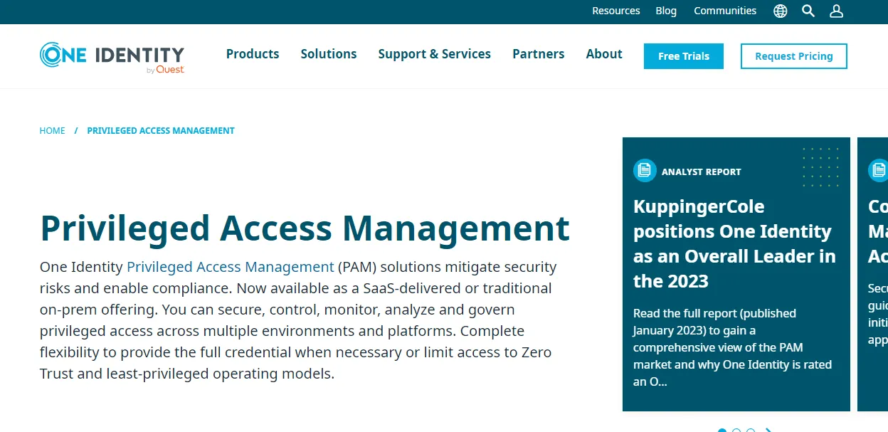
Task: Open the Communities link
Action: (725, 11)
